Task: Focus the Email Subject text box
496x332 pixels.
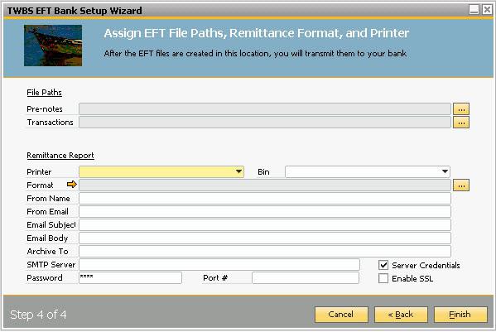Action: 265,225
